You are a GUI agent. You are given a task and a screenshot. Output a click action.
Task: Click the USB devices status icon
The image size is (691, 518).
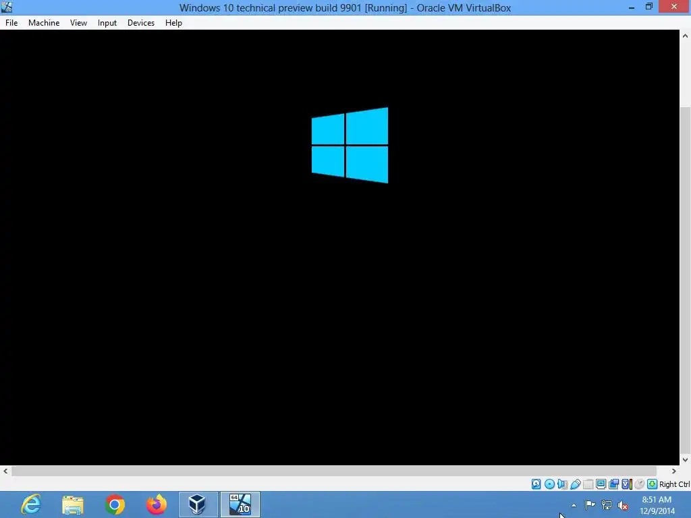[575, 484]
